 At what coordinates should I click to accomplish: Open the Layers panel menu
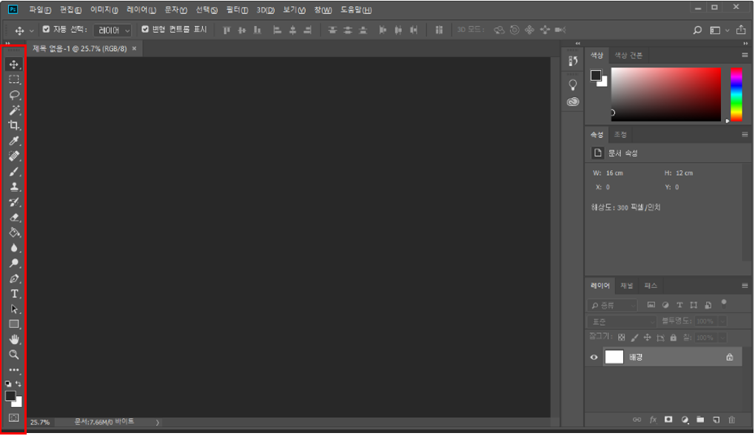point(745,286)
